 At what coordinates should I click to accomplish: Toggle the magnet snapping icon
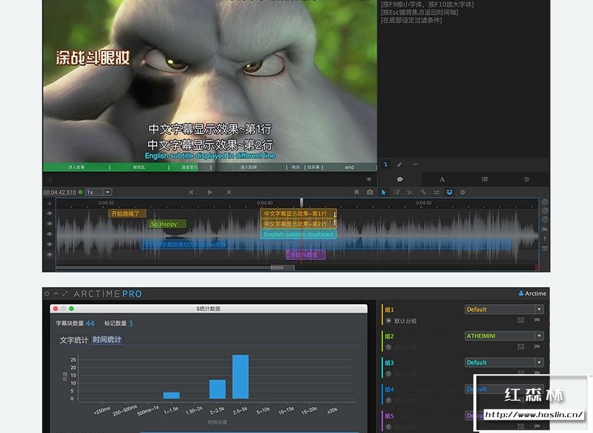coord(449,192)
